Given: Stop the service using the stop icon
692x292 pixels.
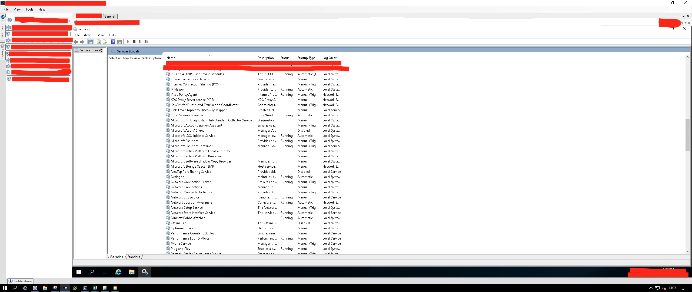Looking at the screenshot, I should 134,42.
